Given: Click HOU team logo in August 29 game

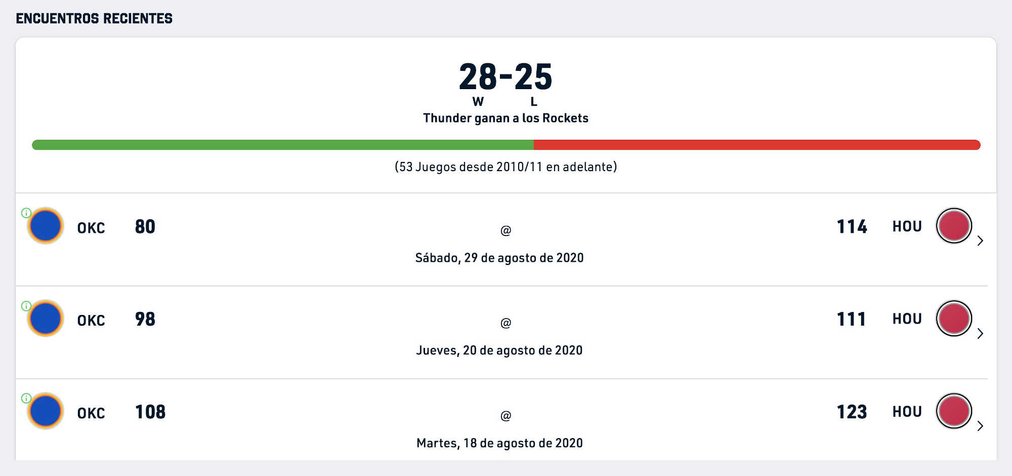Looking at the screenshot, I should [954, 226].
